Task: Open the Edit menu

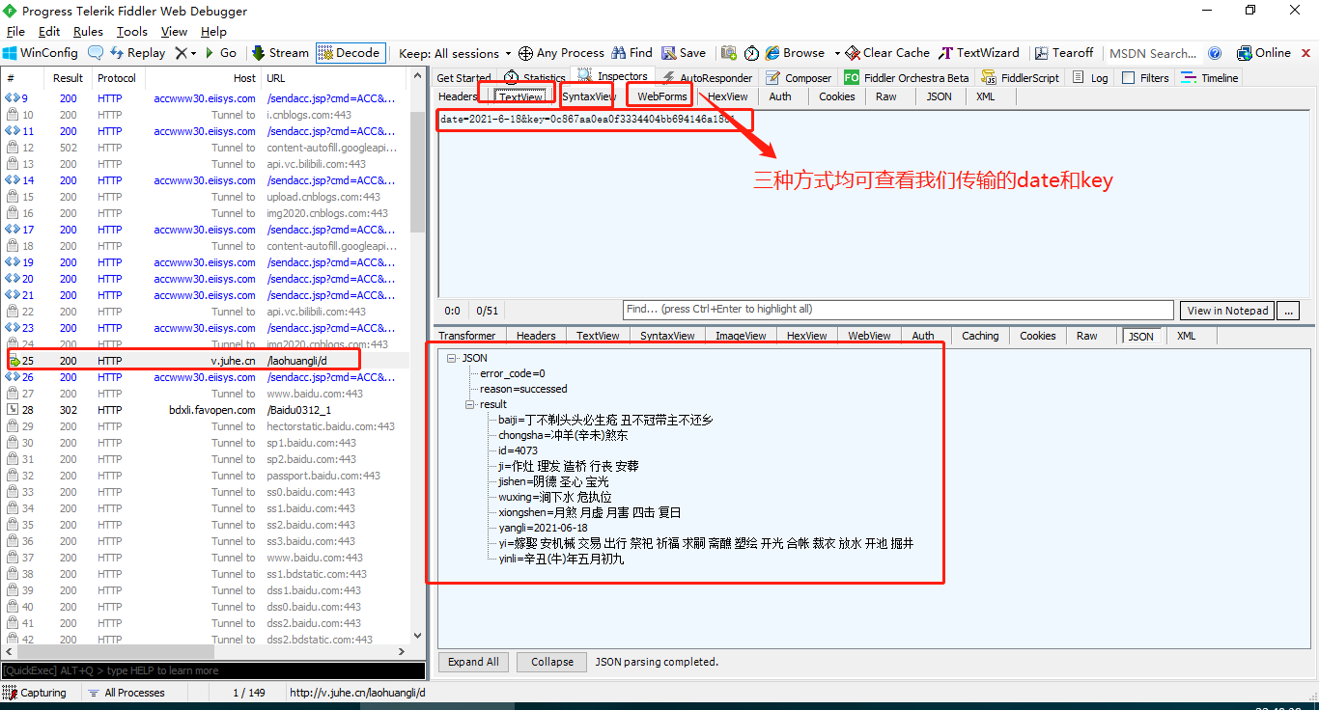Action: click(x=49, y=32)
